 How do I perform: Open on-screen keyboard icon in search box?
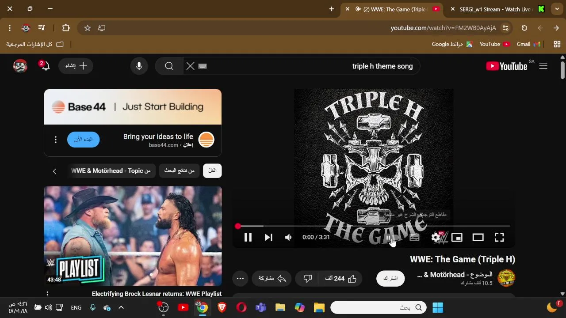[x=203, y=66]
